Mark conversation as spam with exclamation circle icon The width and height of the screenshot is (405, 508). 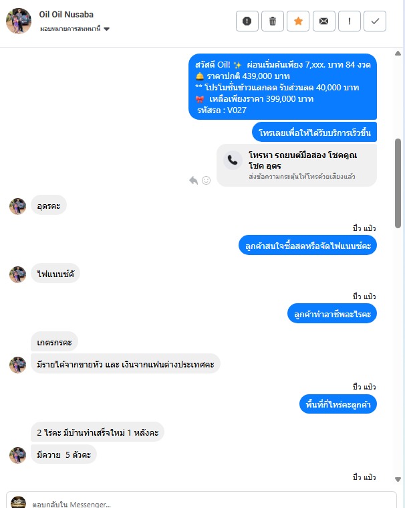[x=247, y=21]
